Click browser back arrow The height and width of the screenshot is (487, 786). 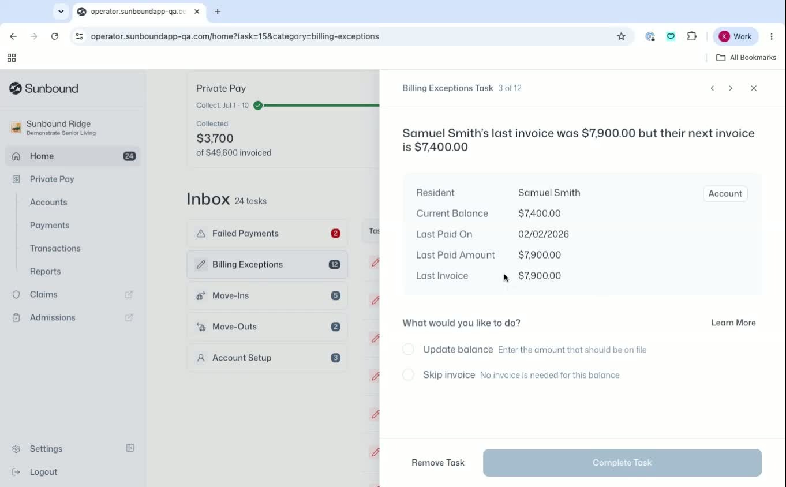point(13,36)
